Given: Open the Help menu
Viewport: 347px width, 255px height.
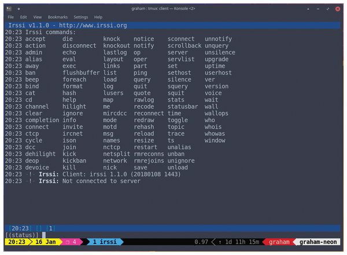Looking at the screenshot, I should click(x=98, y=17).
